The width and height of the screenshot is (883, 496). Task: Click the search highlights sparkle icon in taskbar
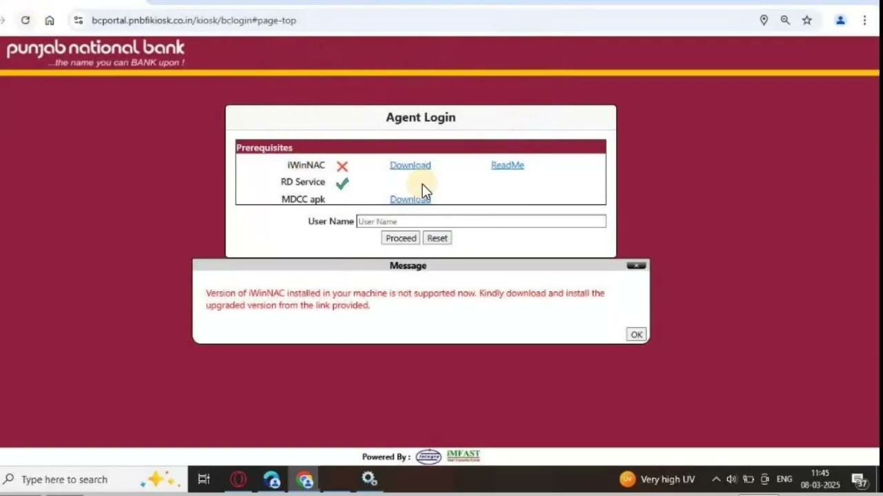160,479
